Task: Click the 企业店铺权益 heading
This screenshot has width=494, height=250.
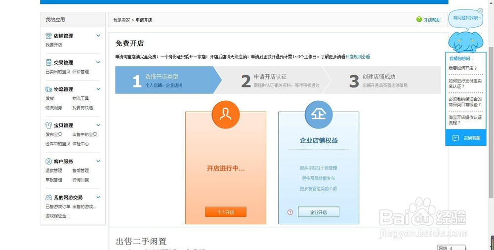Action: tap(319, 140)
